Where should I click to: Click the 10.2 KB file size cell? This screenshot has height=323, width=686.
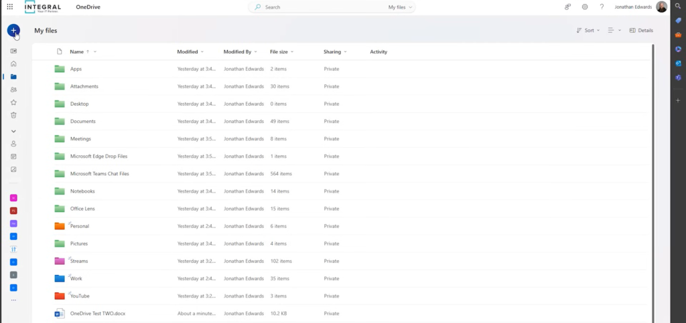click(278, 314)
